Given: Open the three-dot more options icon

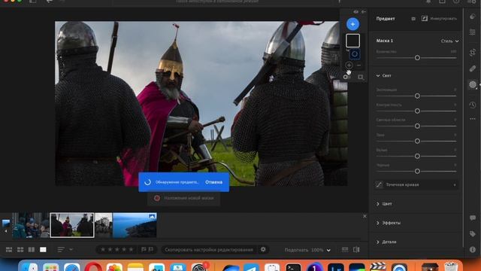Looking at the screenshot, I should pyautogui.click(x=473, y=119).
